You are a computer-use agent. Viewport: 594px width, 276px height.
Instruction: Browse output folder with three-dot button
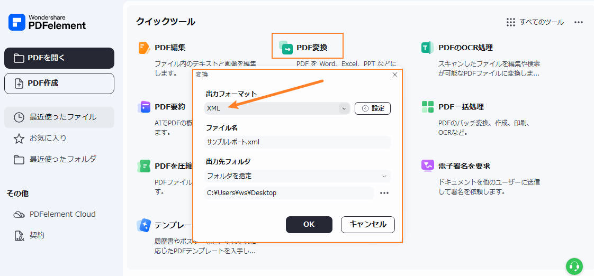(384, 193)
